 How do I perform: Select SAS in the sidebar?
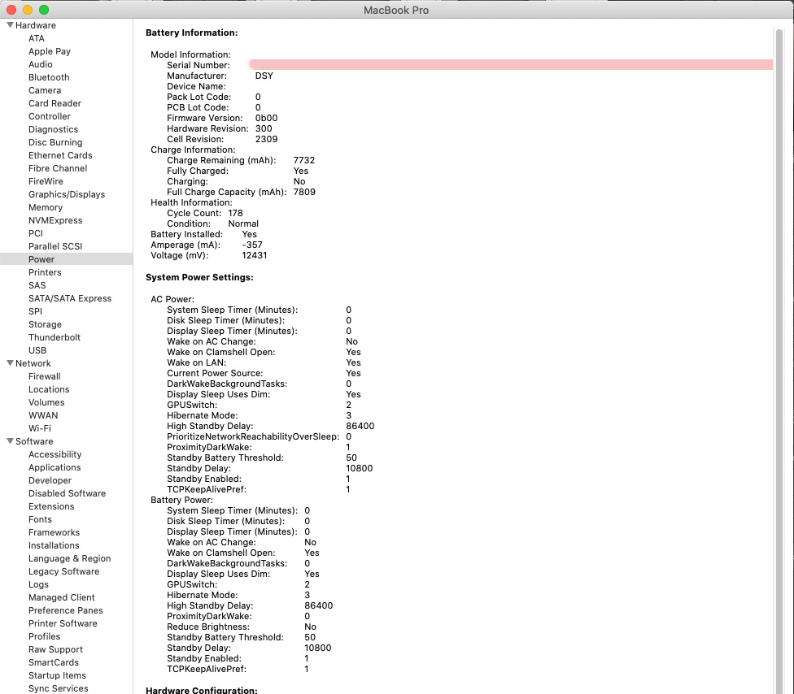[x=37, y=285]
